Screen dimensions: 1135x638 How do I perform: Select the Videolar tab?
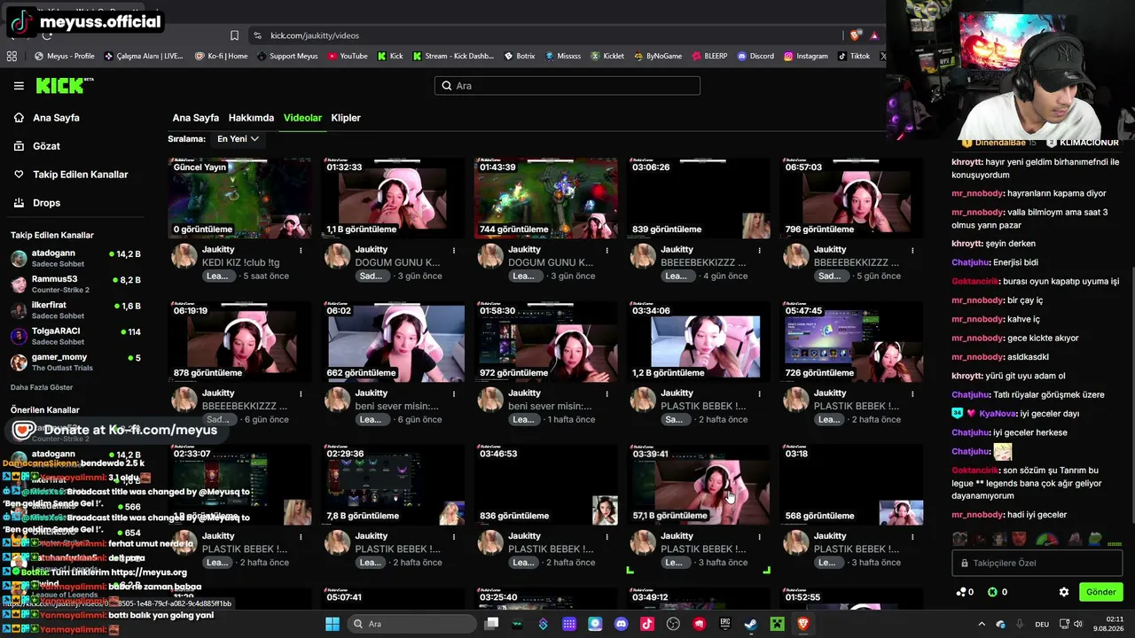point(302,118)
